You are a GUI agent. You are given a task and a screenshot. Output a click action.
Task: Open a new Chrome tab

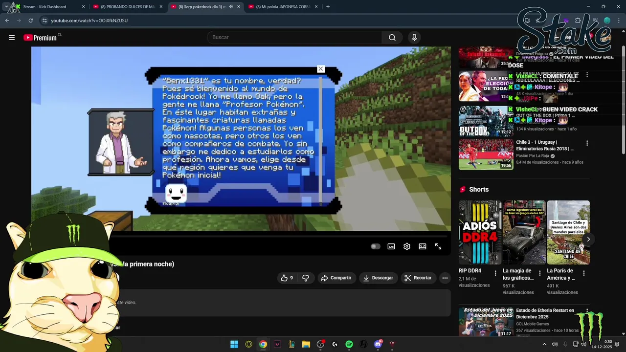[x=328, y=7]
